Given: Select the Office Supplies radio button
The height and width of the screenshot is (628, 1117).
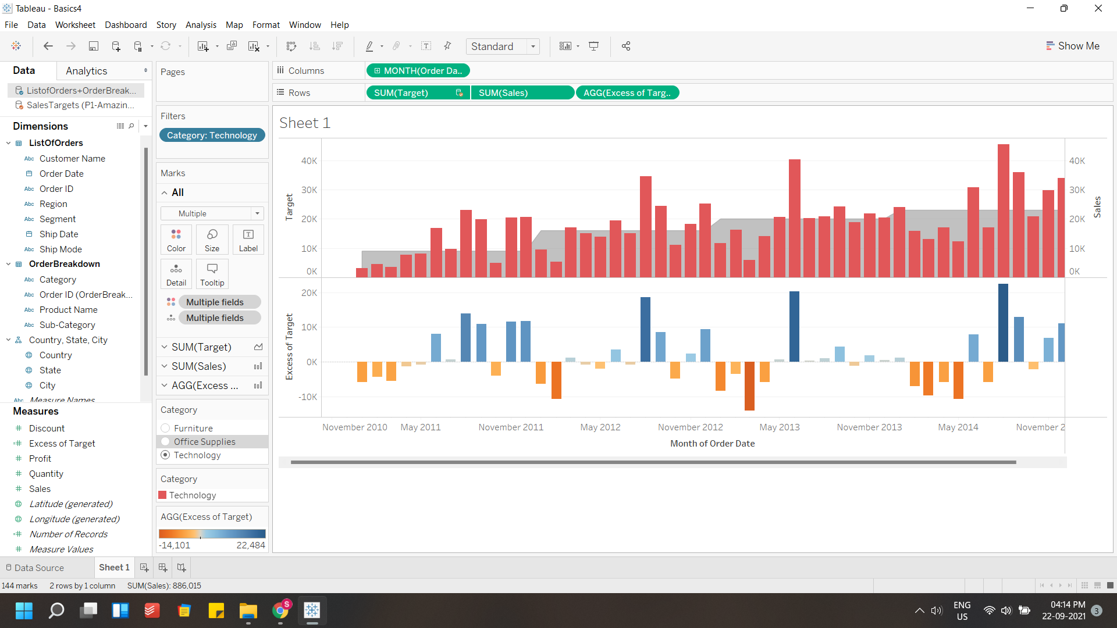Looking at the screenshot, I should pos(165,441).
